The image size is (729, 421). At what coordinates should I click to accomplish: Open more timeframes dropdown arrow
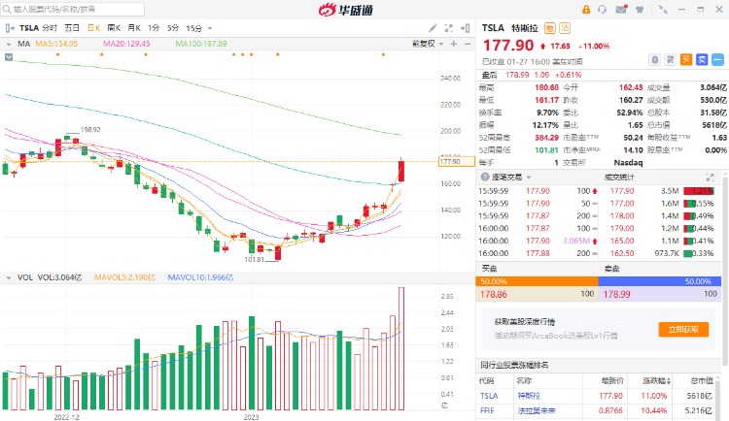(210, 29)
